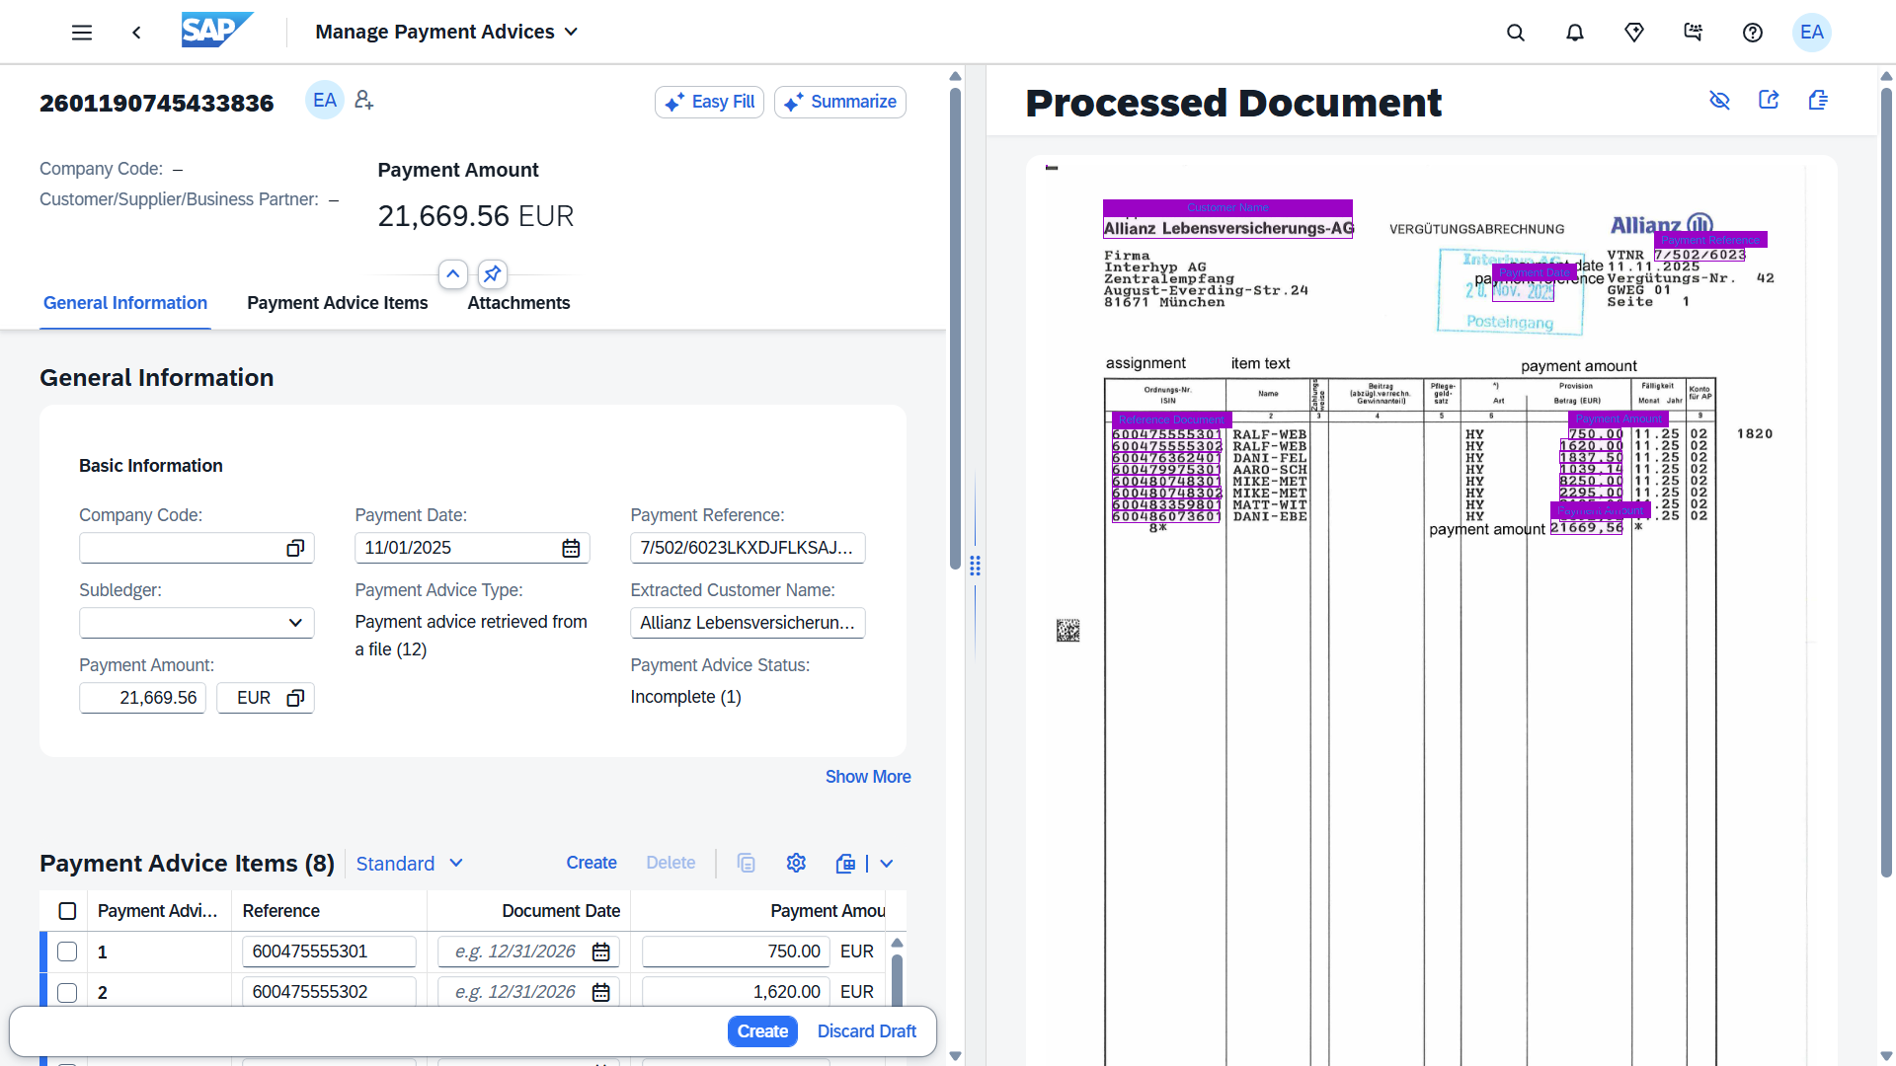Open the hamburger navigation menu

pyautogui.click(x=82, y=33)
